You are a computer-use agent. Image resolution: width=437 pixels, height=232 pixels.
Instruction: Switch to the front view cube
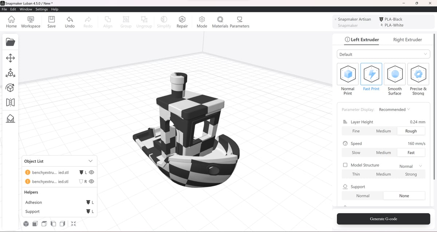pos(35,224)
